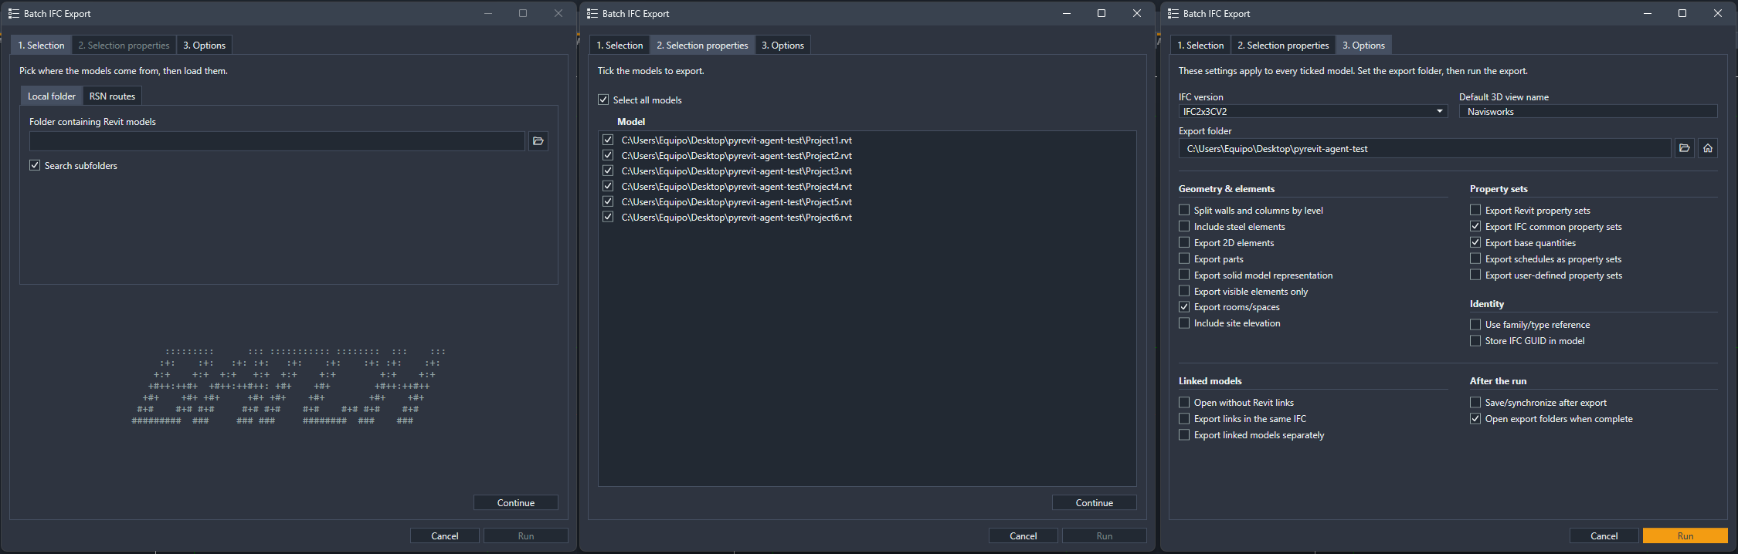Click Cancel in the middle window
Image resolution: width=1738 pixels, height=554 pixels.
[1023, 535]
